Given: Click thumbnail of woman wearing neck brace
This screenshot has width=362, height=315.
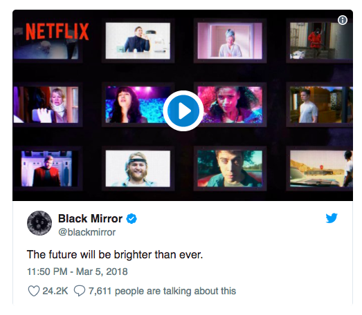Looking at the screenshot, I should point(46,104).
